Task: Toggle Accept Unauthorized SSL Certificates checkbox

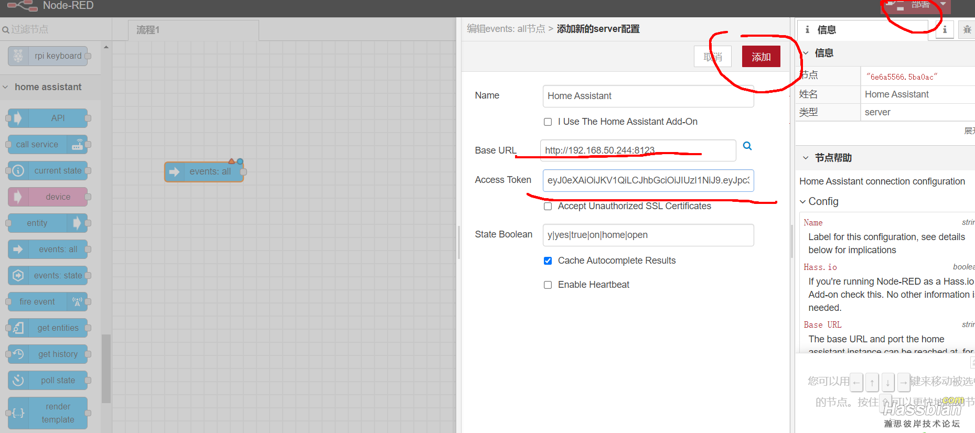Action: pyautogui.click(x=548, y=207)
